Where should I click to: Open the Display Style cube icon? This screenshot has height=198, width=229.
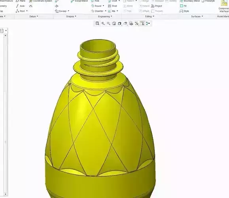click(119, 23)
